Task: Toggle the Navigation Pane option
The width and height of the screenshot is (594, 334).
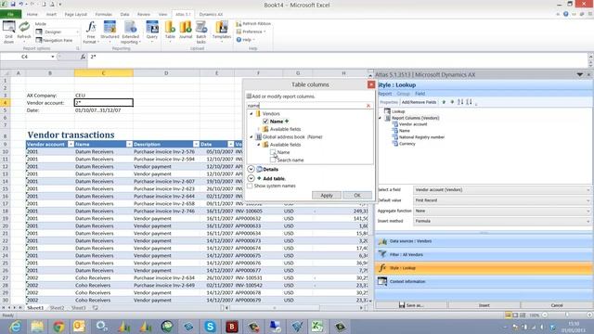Action: click(54, 40)
